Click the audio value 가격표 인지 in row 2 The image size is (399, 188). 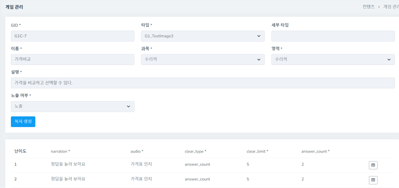141,179
